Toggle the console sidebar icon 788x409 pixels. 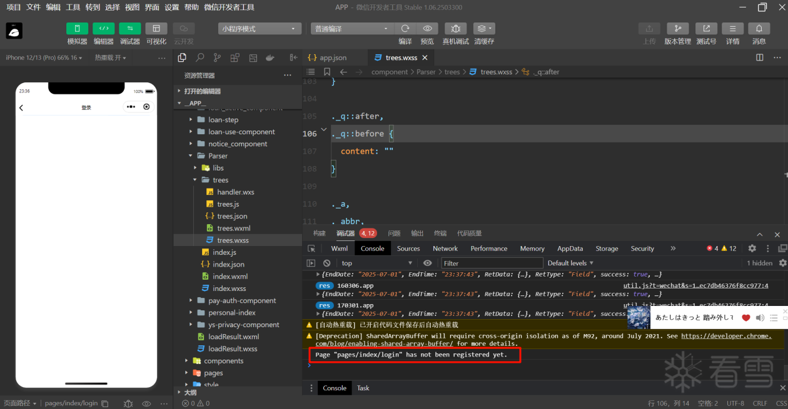(311, 263)
